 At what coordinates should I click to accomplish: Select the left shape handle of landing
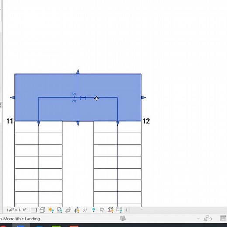point(13,98)
